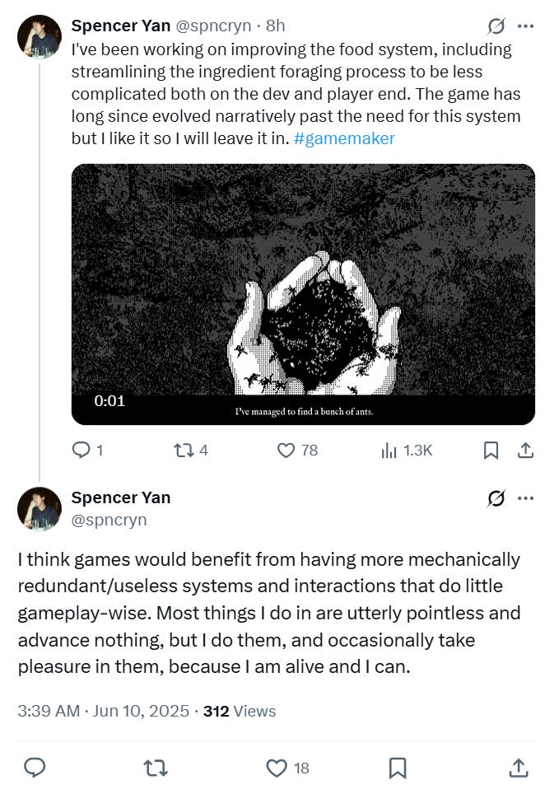Open more options menu on first tweet
Image resolution: width=554 pixels, height=794 pixels.
525,26
